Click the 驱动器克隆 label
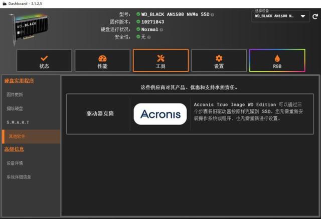This screenshot has width=321, height=219. tap(100, 113)
